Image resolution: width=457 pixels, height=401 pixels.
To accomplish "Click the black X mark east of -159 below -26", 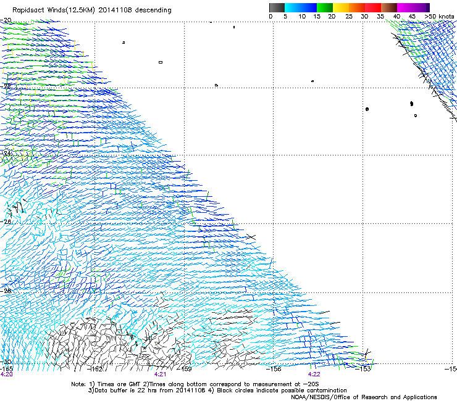I will [x=251, y=238].
